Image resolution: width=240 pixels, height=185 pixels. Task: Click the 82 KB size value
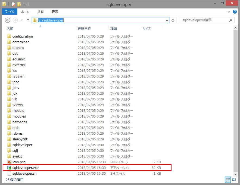click(x=156, y=168)
